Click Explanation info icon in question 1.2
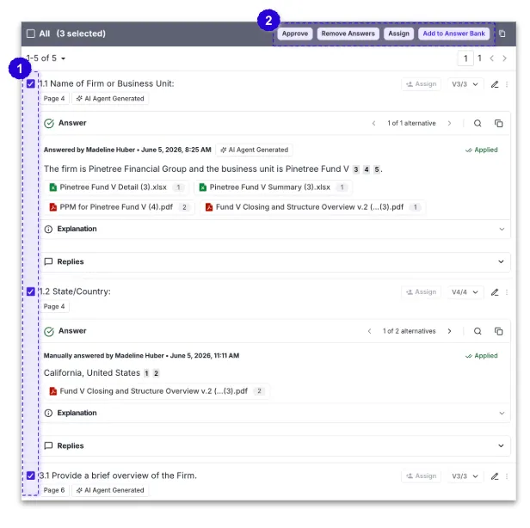Viewport: 530px width, 528px height. tap(49, 413)
